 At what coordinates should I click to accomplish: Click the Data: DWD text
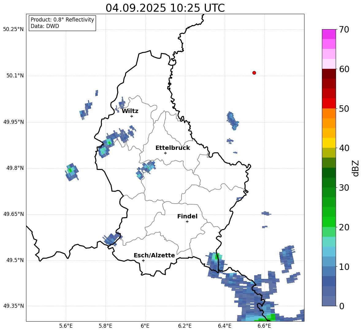pyautogui.click(x=45, y=26)
